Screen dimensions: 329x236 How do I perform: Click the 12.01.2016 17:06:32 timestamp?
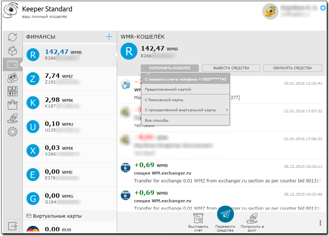pyautogui.click(x=303, y=139)
